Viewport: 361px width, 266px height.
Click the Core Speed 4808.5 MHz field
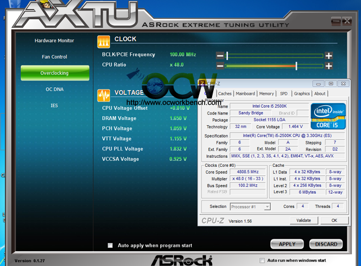click(x=248, y=172)
